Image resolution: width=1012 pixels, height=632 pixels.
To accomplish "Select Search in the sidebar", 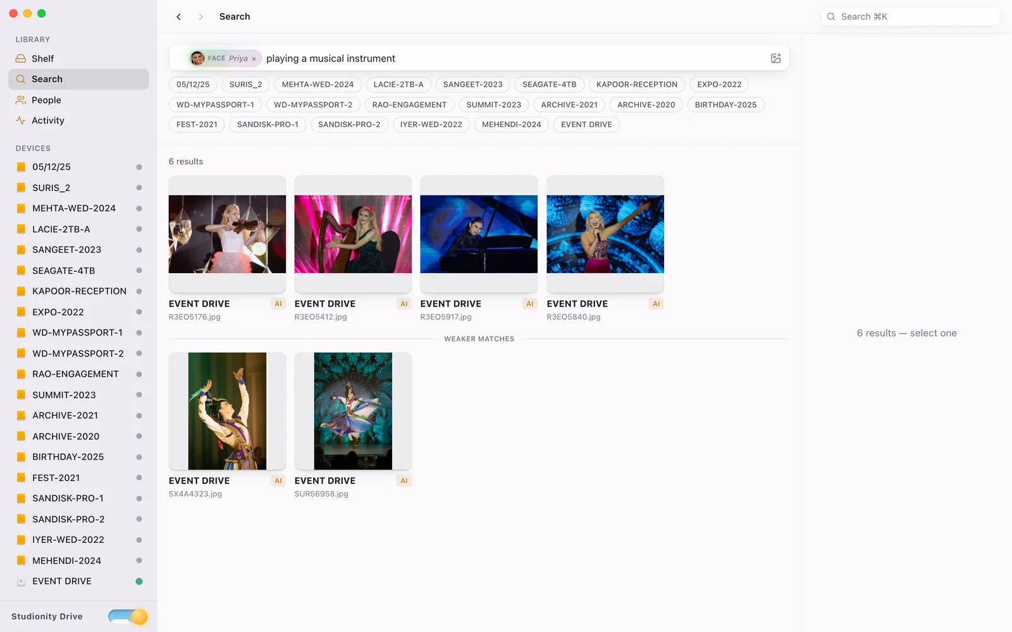I will [x=78, y=79].
